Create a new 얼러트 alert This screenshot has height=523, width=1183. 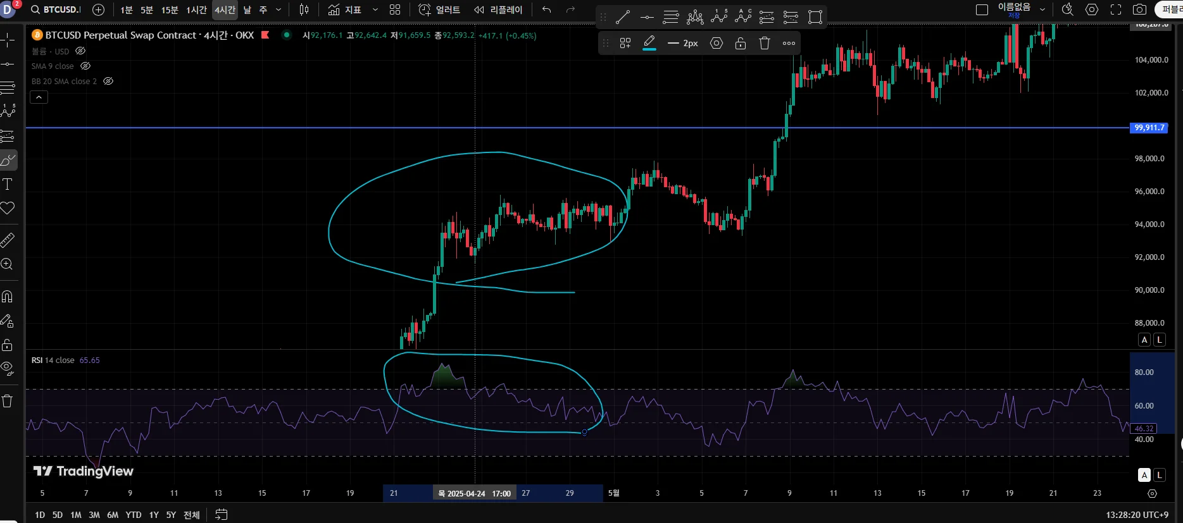click(440, 9)
